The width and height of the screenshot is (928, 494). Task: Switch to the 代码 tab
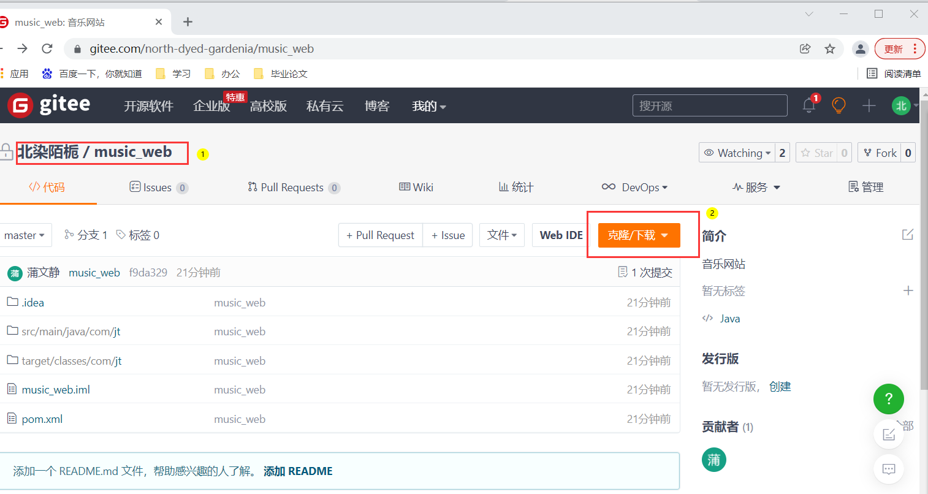(x=47, y=188)
